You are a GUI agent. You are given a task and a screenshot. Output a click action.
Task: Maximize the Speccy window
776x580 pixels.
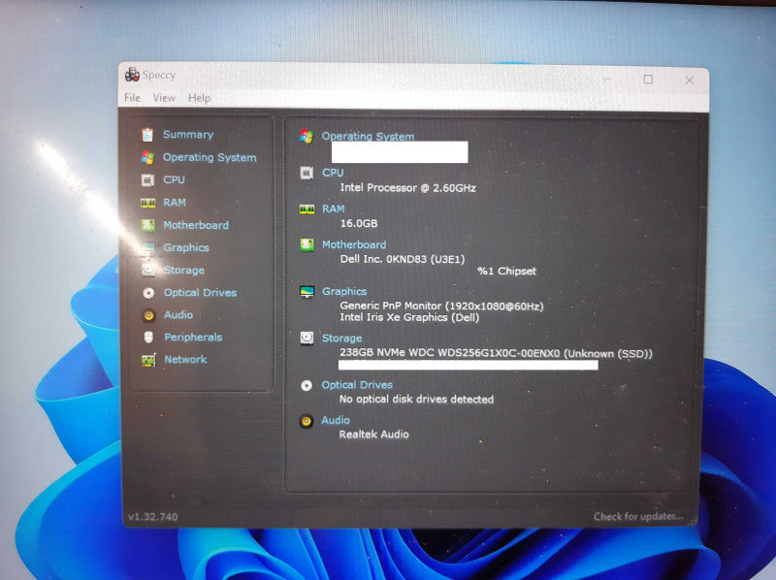(x=648, y=80)
